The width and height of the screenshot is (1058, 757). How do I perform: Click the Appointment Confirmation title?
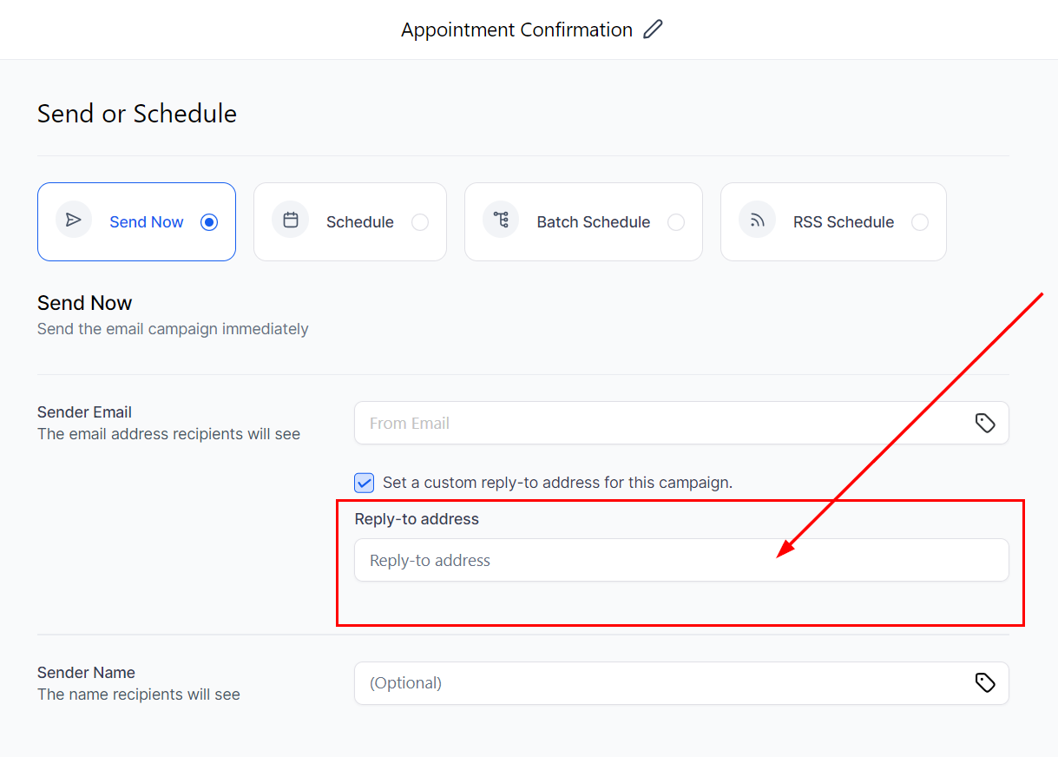[x=516, y=30]
